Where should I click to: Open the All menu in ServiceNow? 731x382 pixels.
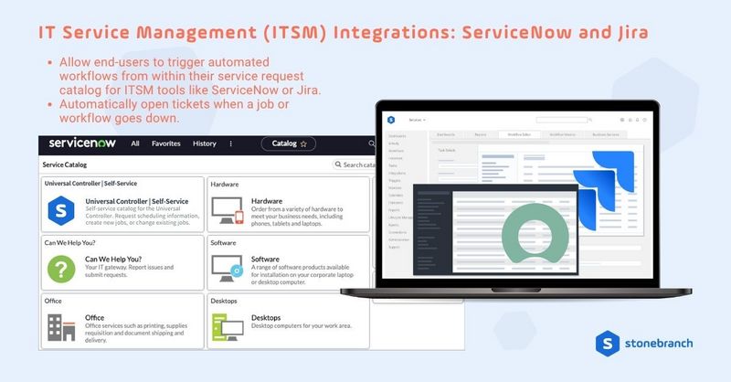135,143
